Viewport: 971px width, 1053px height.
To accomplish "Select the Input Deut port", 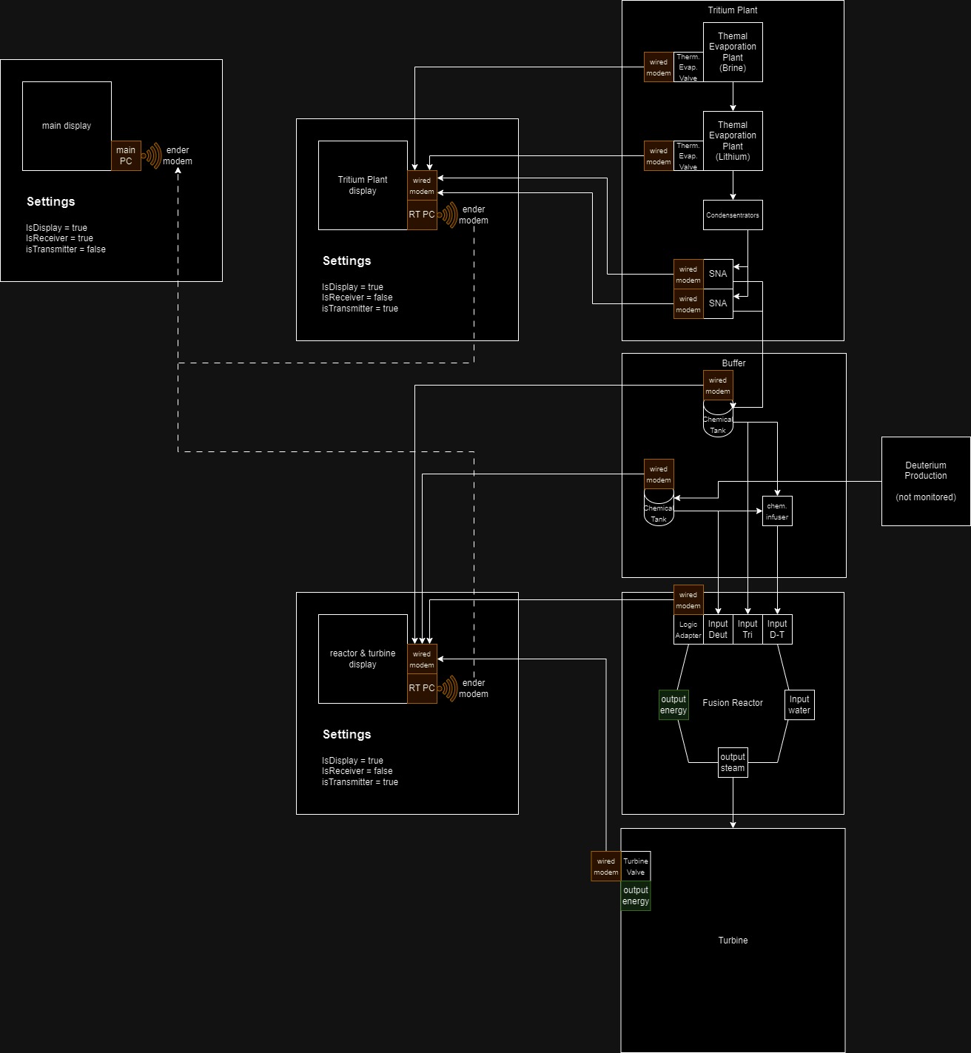I will [x=718, y=629].
